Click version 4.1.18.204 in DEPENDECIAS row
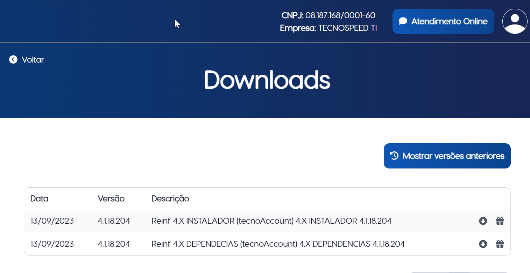The image size is (530, 273). click(114, 244)
